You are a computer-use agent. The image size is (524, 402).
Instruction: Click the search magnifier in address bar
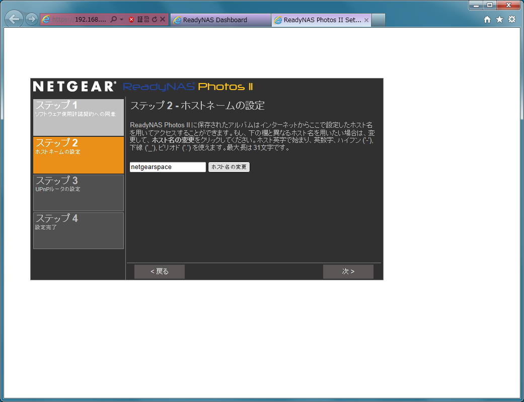[x=114, y=20]
